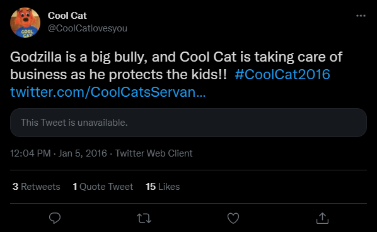
Task: Share the tweet via upload arrow icon
Action: coord(322,218)
